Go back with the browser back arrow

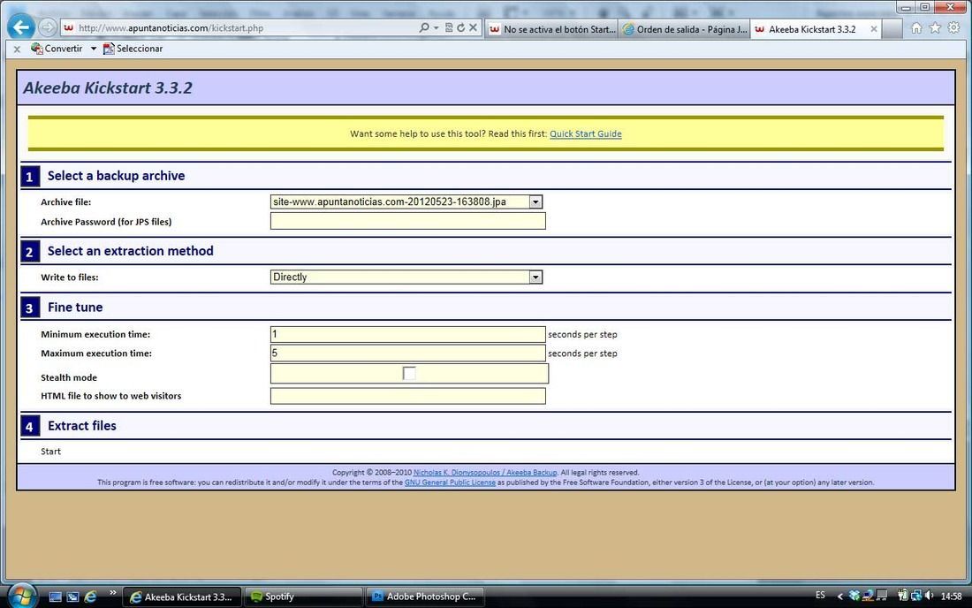tap(21, 27)
